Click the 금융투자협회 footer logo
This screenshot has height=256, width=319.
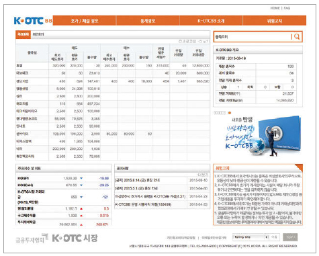pos(32,239)
